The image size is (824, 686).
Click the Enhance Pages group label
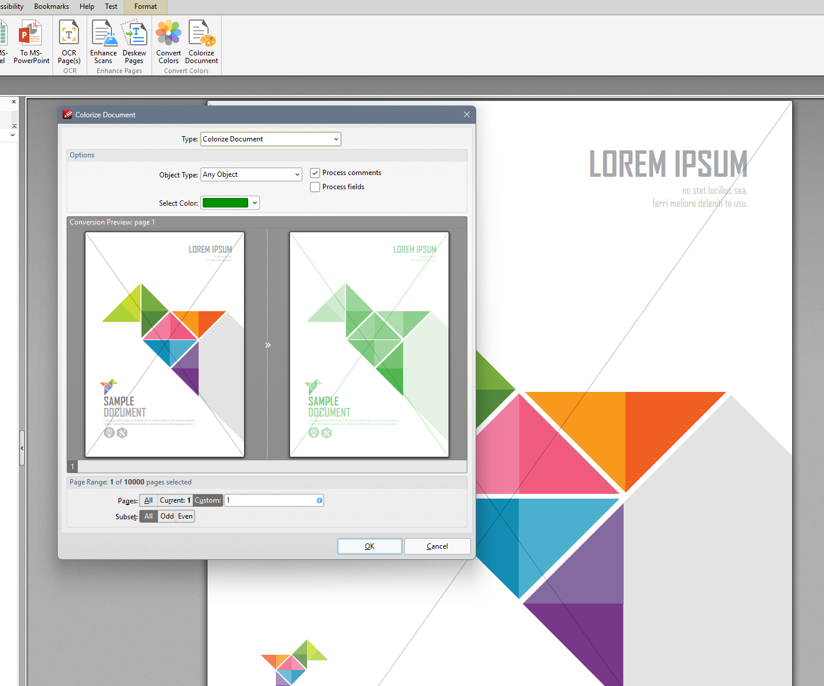point(119,71)
